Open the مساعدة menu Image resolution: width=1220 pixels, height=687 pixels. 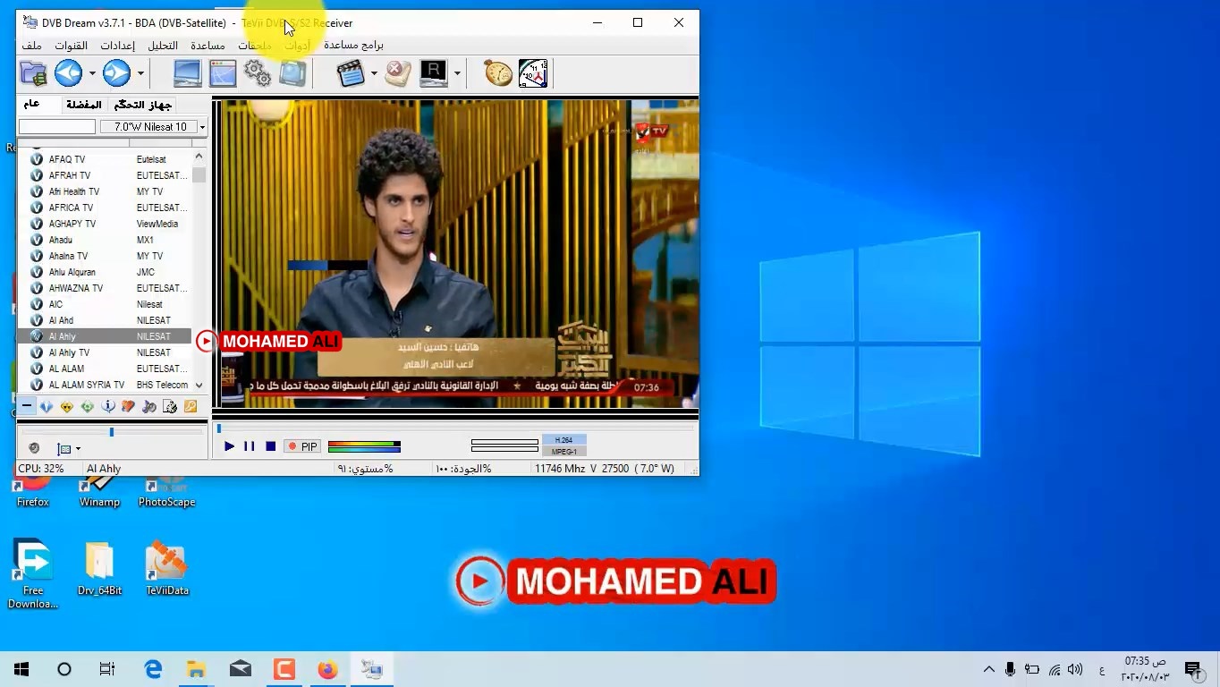208,46
